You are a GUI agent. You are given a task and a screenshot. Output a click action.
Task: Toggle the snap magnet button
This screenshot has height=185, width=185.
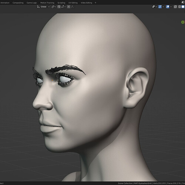[x=59, y=7]
